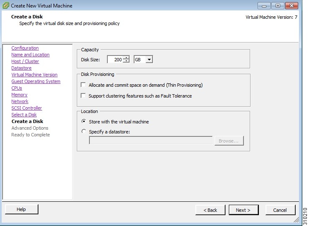The image size is (309, 226).
Task: Close the Create New Virtual Machine window
Action: (x=291, y=6)
